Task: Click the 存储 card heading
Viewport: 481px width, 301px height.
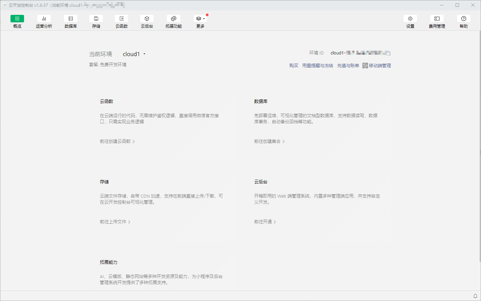Action: pyautogui.click(x=104, y=182)
